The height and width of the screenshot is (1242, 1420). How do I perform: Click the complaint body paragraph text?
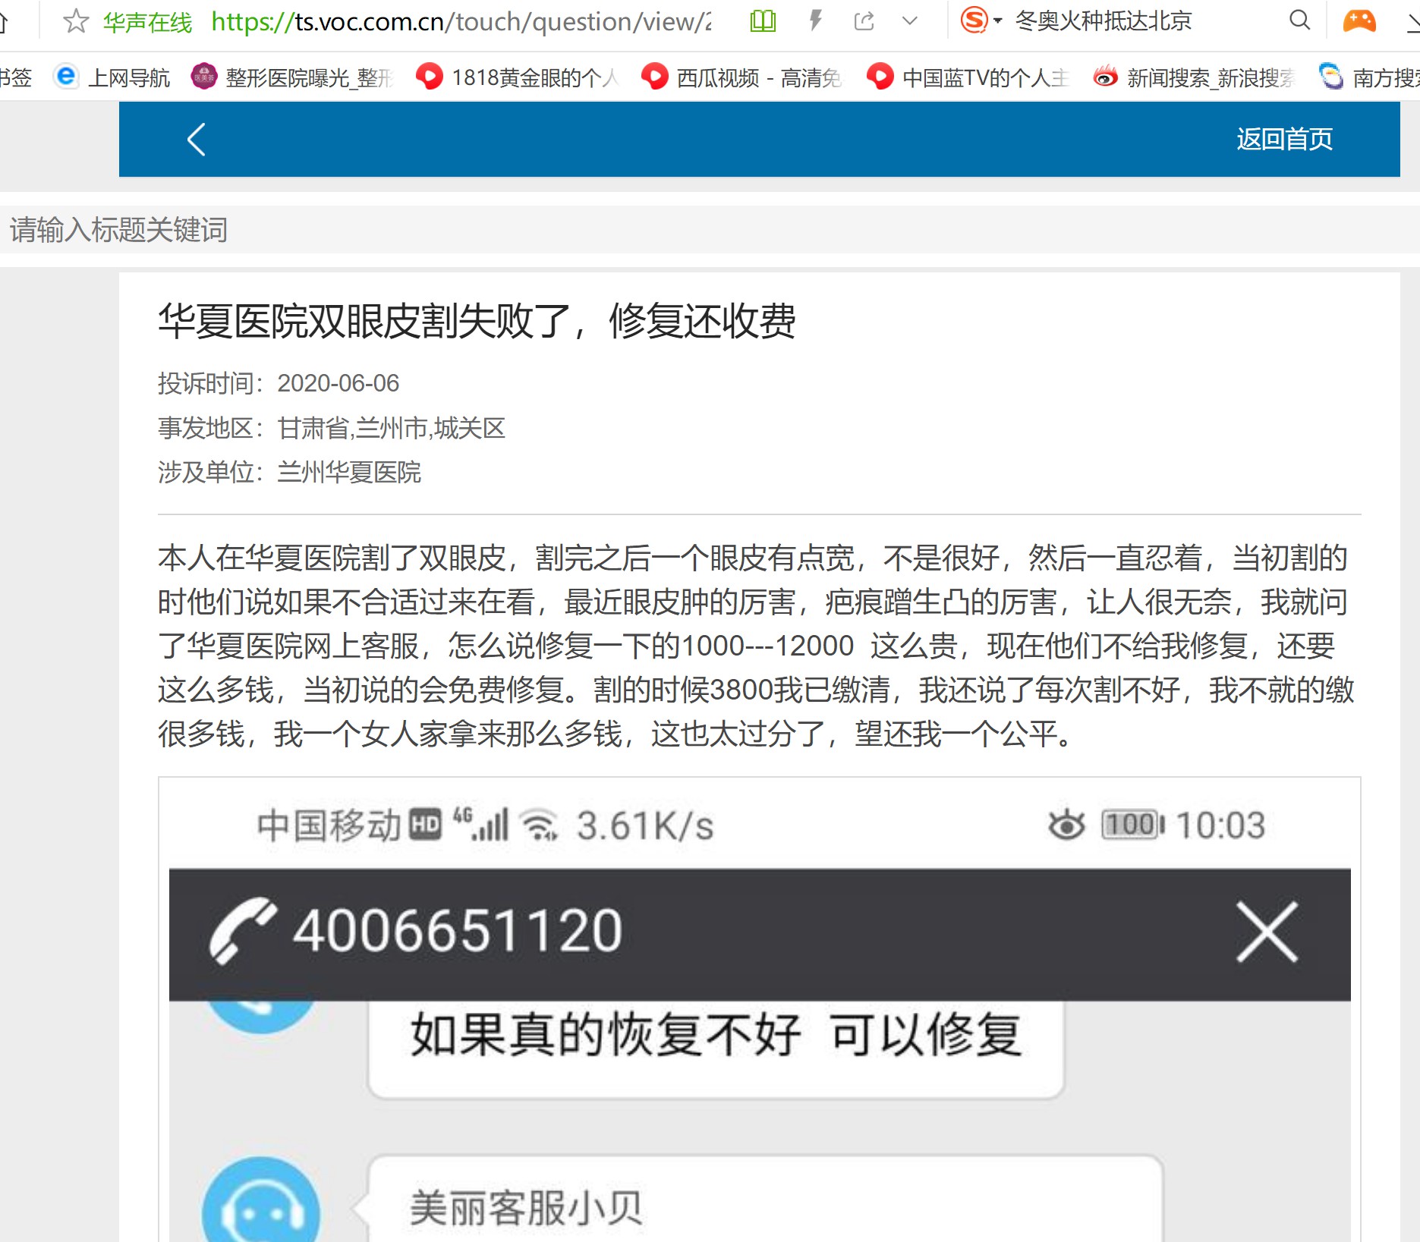tap(755, 646)
